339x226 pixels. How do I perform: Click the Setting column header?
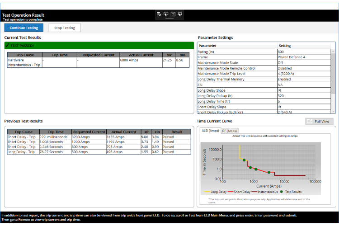coord(285,46)
